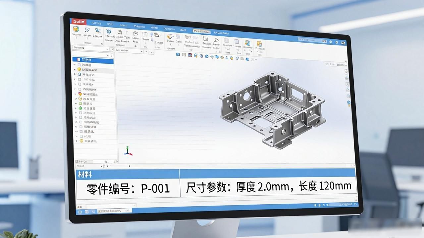The height and width of the screenshot is (238, 424).
Task: Click the orange-yellow round icon in ribbon middle
Action: point(170,37)
